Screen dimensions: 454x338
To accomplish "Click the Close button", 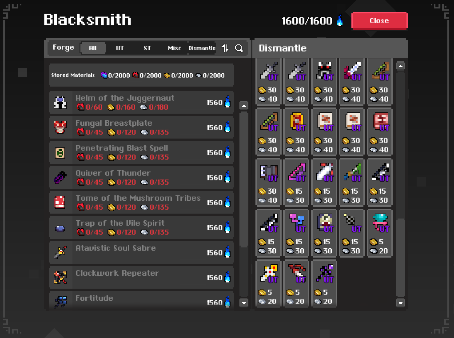I will 379,21.
